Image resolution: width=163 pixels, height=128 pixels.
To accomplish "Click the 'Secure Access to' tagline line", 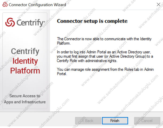I will [x=25, y=96].
